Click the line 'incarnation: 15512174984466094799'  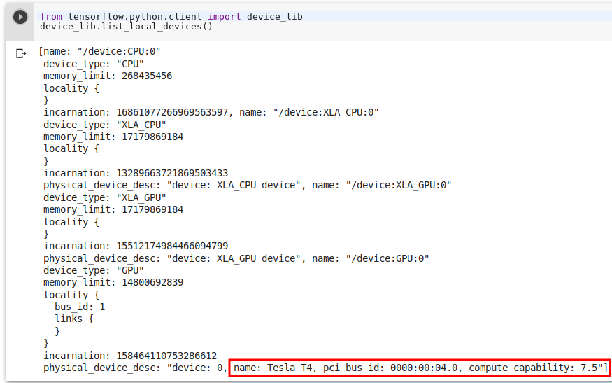(x=136, y=246)
